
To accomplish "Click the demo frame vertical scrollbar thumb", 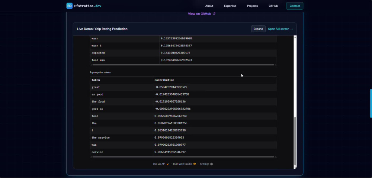I will point(295,141).
